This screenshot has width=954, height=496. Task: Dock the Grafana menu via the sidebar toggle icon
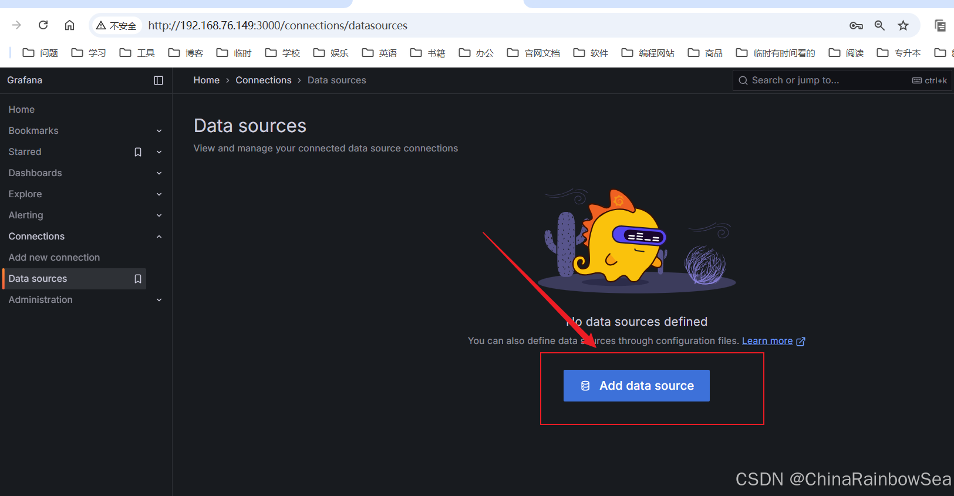tap(159, 80)
